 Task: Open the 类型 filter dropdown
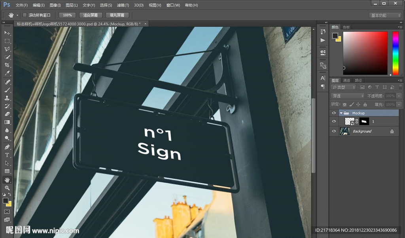[343, 87]
